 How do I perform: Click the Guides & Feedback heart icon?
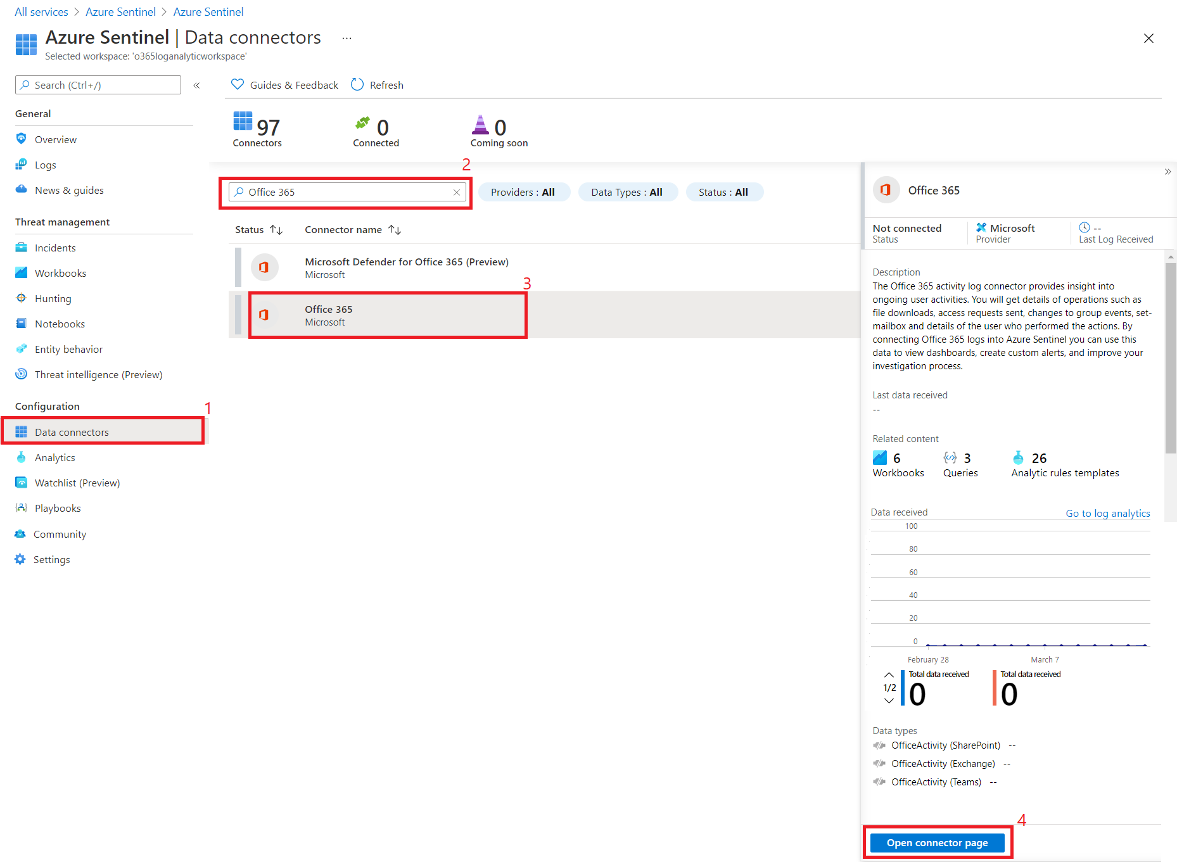click(238, 85)
